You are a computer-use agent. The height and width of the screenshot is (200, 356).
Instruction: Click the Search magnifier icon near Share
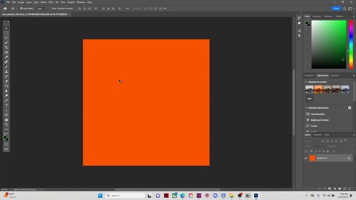pyautogui.click(x=345, y=8)
